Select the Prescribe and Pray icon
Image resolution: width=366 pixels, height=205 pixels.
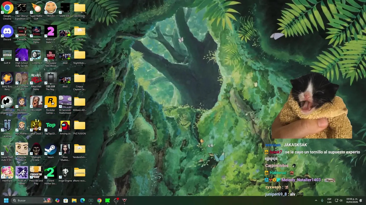pos(36,176)
